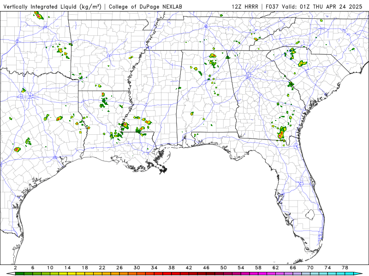
Task: Click the 'Vertically Integrated Liquid (kg/m²)' title
Action: click(52, 6)
